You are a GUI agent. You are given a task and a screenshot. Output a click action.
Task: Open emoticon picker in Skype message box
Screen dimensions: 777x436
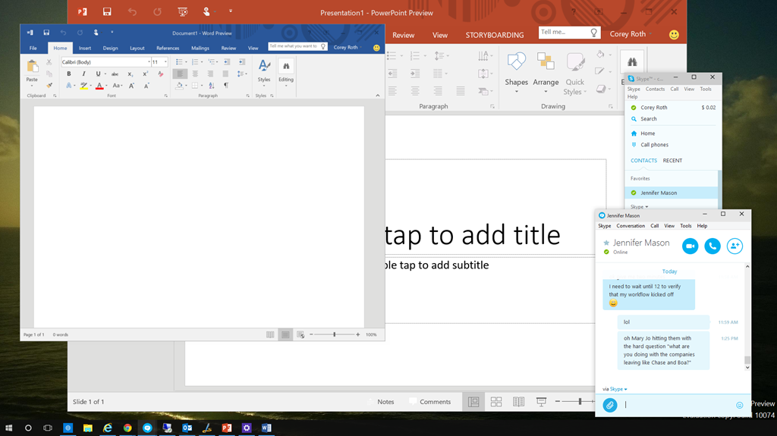tap(739, 405)
